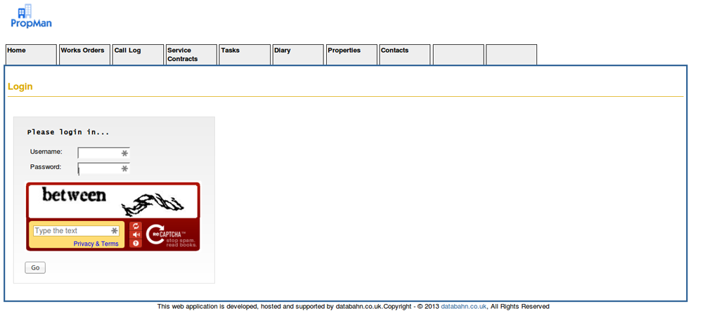Get a new reCAPTCHA challenge via refresh icon
The height and width of the screenshot is (332, 703).
[x=136, y=226]
